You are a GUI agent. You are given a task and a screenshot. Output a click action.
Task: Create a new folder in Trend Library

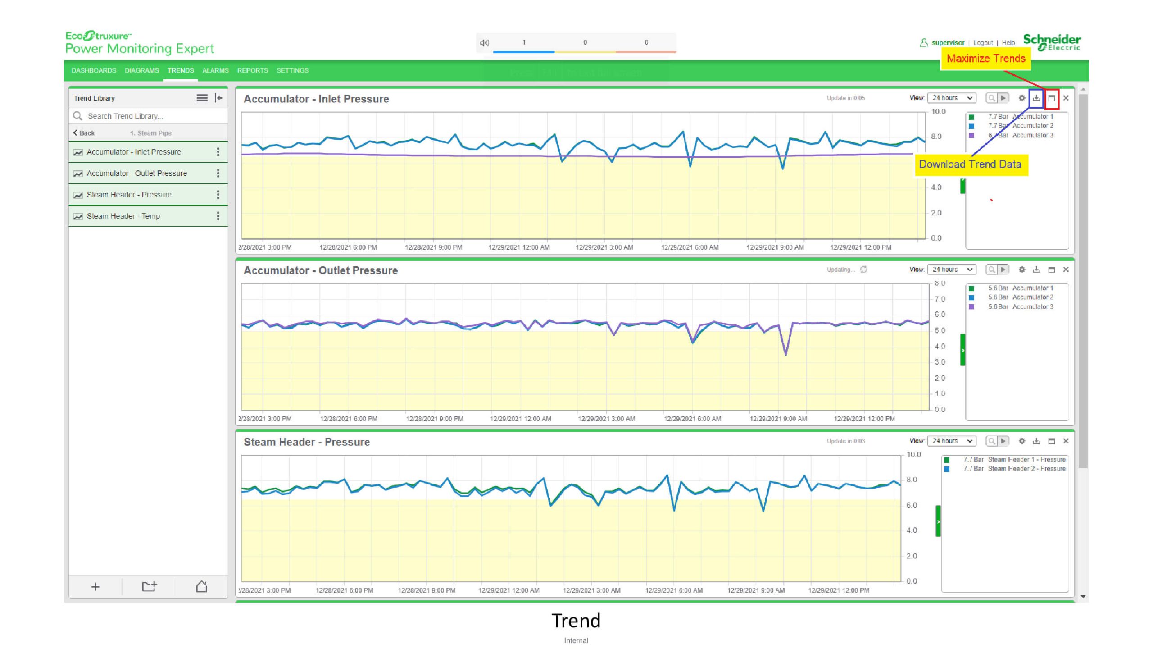(x=149, y=587)
